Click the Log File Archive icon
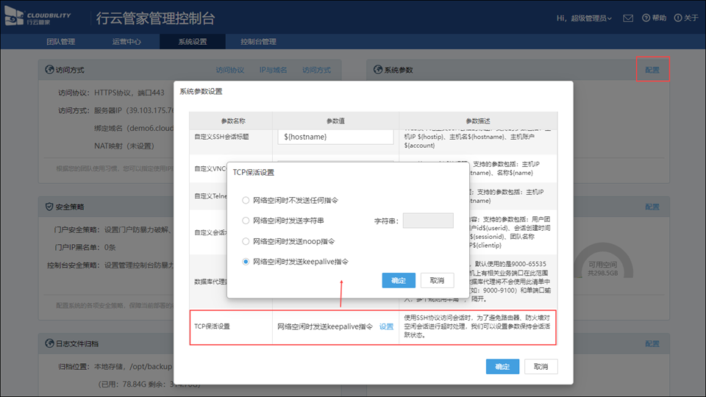Screen dimensions: 706x397 [x=49, y=343]
